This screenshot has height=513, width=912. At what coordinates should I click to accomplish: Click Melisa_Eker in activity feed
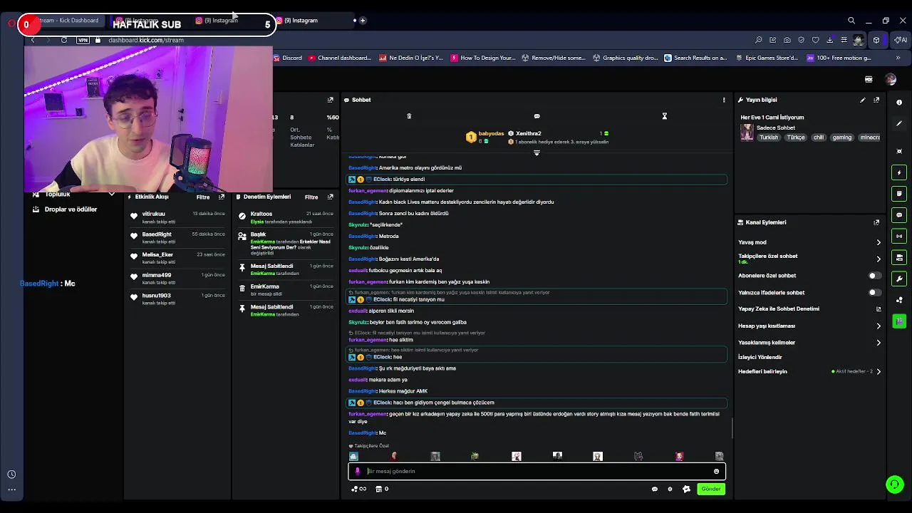tap(157, 254)
